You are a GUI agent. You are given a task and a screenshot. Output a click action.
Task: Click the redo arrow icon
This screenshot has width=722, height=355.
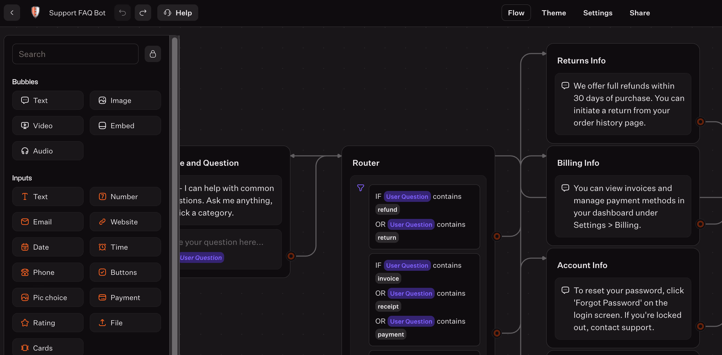point(143,13)
